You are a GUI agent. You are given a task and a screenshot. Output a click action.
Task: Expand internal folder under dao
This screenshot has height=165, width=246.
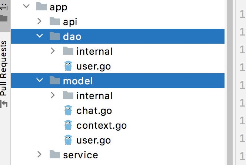pos(53,51)
